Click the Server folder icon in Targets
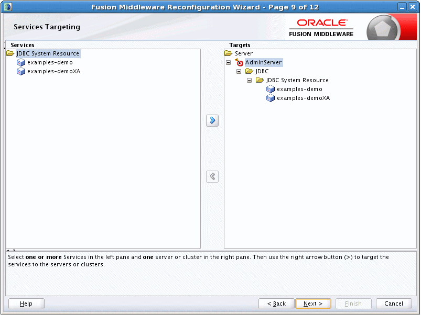421x315 pixels. coord(229,53)
